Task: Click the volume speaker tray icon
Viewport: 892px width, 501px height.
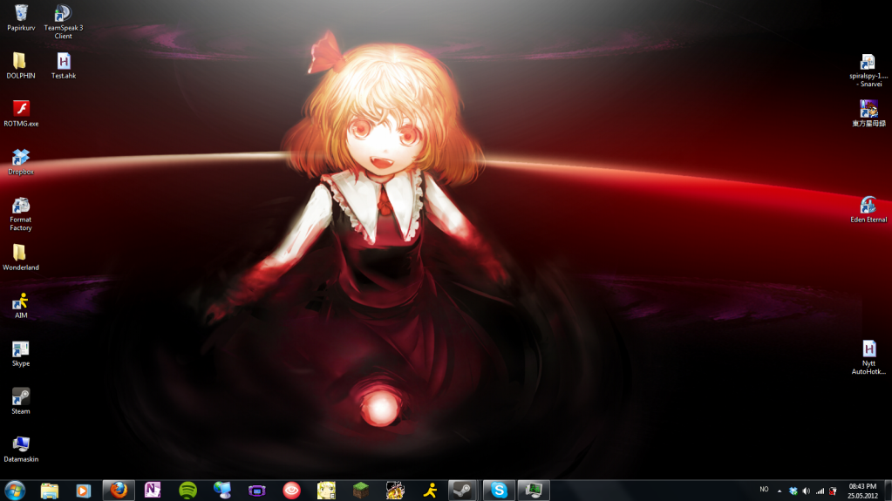Action: (806, 491)
